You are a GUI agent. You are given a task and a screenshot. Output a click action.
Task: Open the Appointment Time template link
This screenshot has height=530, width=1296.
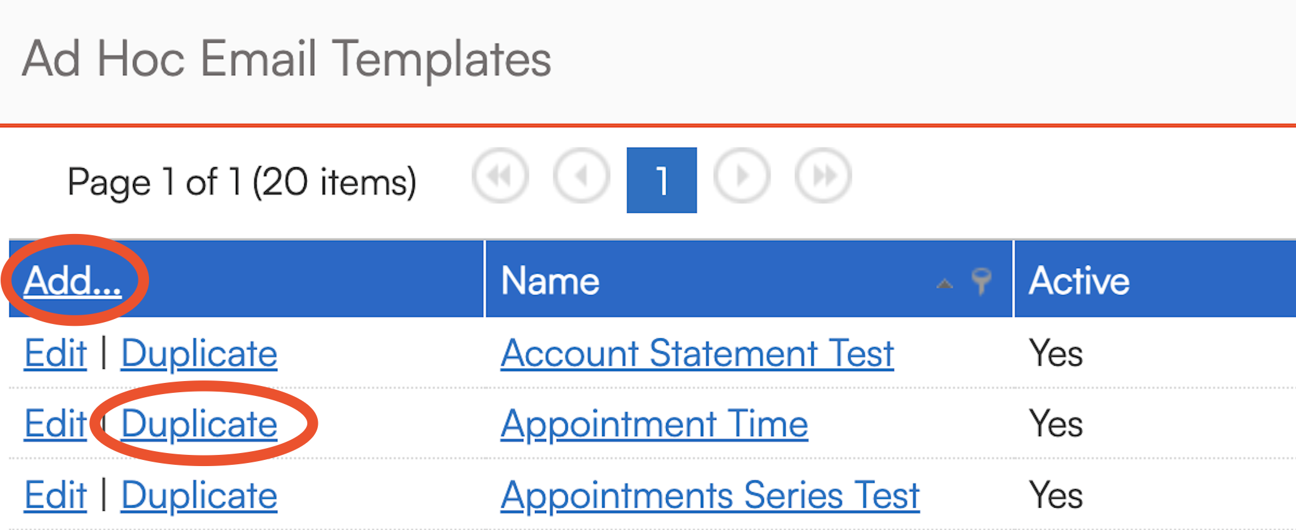click(x=654, y=424)
